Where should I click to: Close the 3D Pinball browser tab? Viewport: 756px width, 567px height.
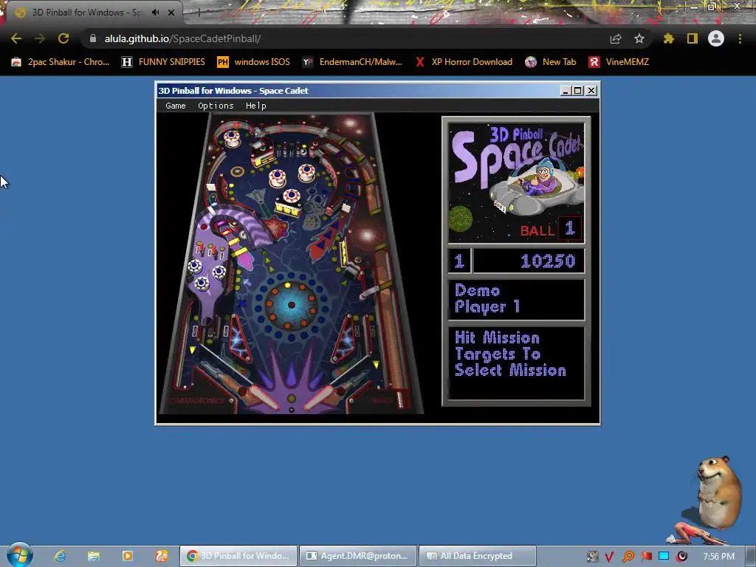[171, 13]
